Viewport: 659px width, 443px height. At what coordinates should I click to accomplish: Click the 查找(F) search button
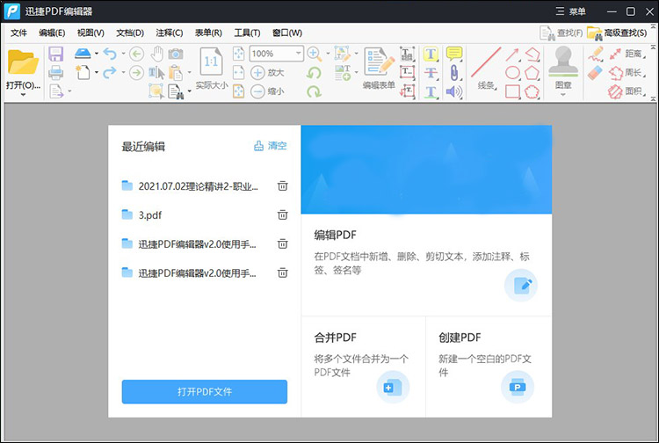pos(561,33)
